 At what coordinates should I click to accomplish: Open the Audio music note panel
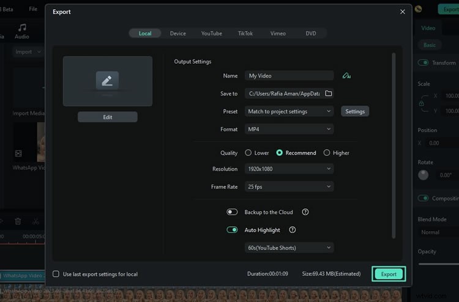22,31
